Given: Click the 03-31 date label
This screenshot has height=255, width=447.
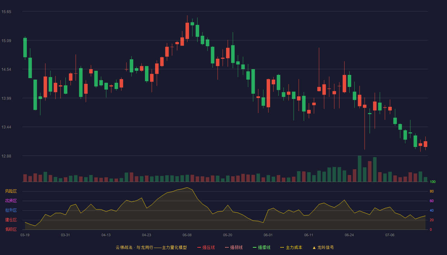Looking at the screenshot, I should pyautogui.click(x=65, y=235).
